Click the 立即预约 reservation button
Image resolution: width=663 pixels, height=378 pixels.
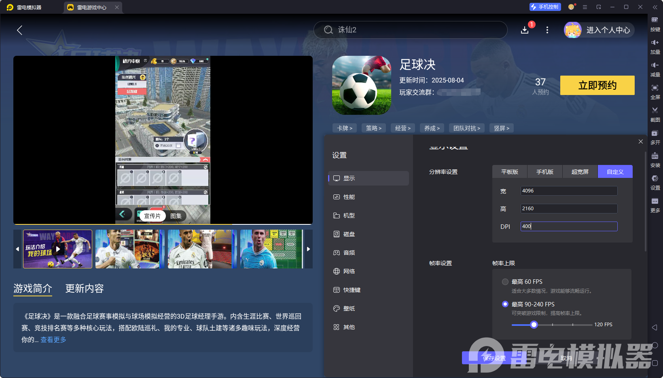597,85
